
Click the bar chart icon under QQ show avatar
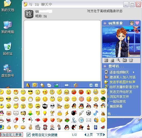112,60
